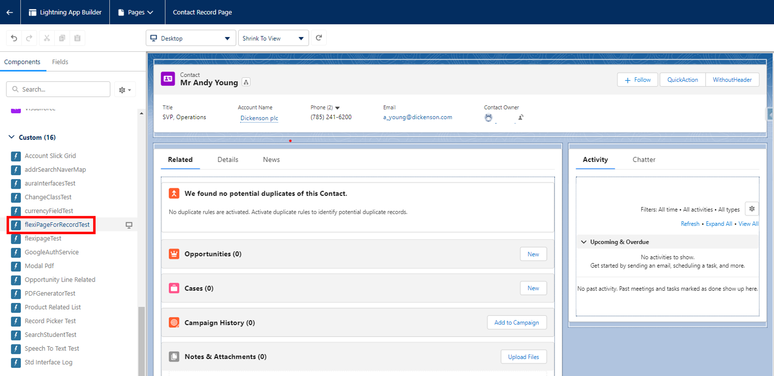Click the paste clipboard icon
Image resolution: width=774 pixels, height=376 pixels.
click(77, 38)
